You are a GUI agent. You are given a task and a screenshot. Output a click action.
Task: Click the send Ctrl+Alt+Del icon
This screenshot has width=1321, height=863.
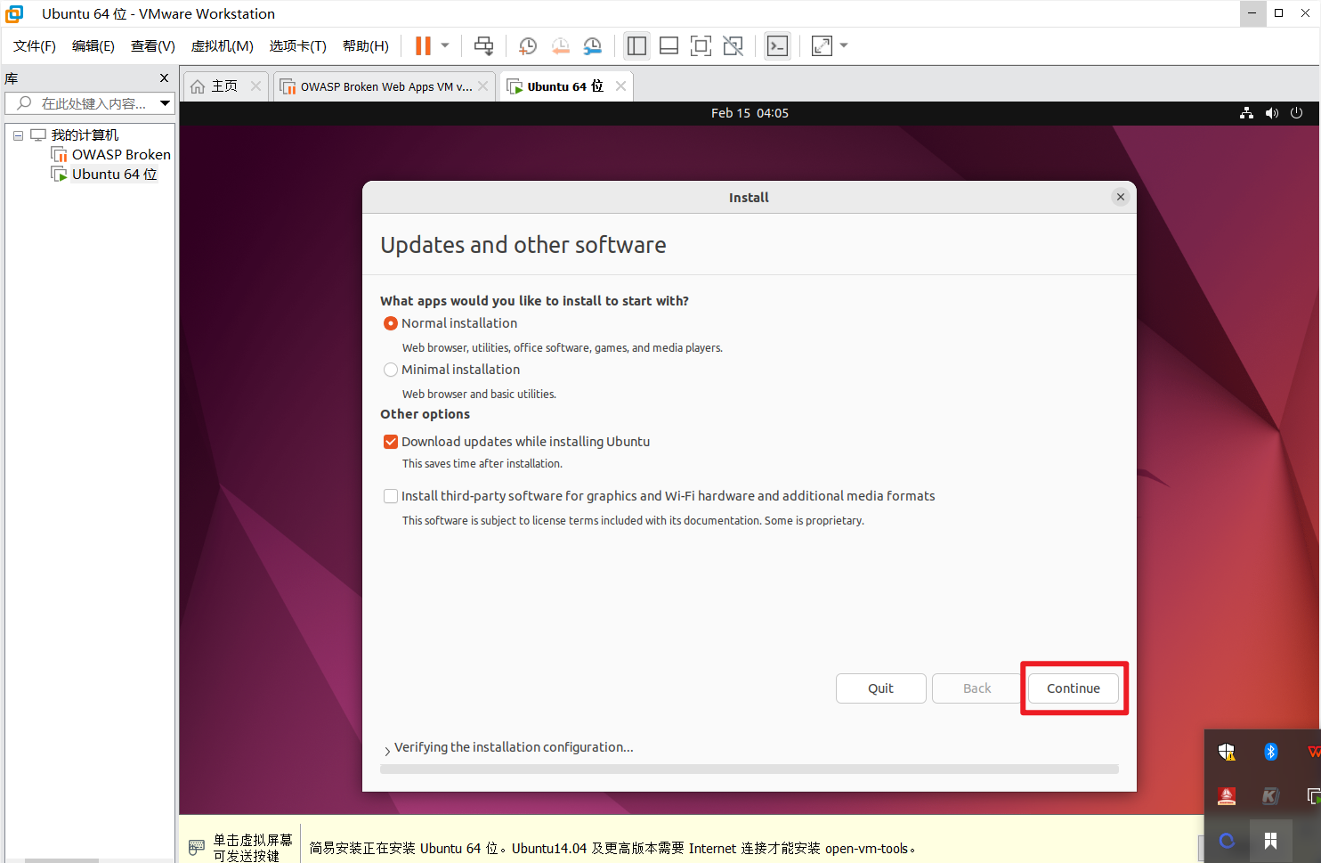483,45
